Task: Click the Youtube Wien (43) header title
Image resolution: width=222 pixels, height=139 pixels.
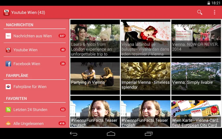Action: (28, 12)
